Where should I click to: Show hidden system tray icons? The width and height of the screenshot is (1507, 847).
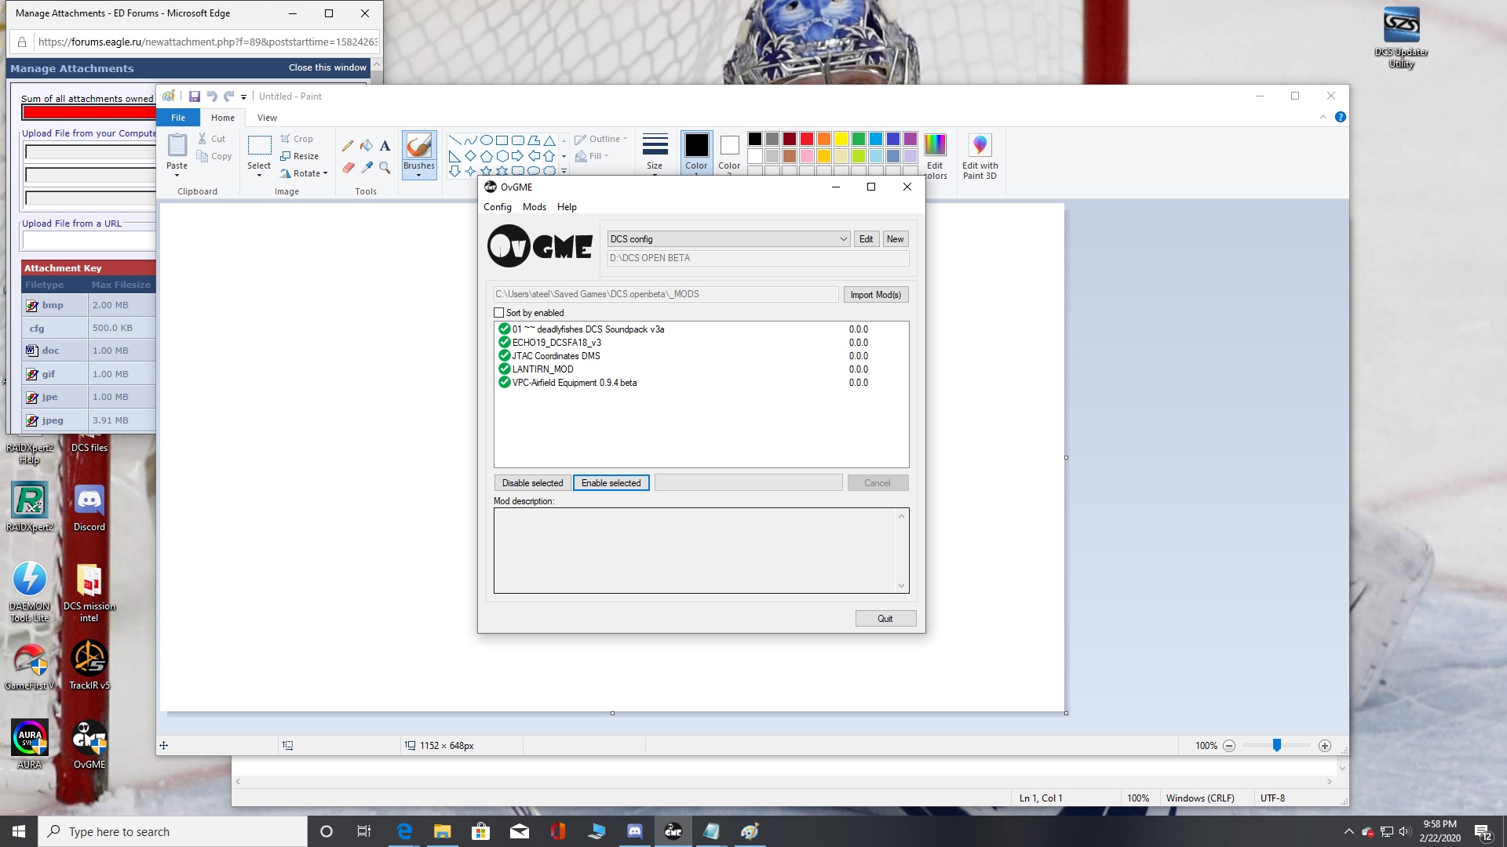pos(1348,831)
